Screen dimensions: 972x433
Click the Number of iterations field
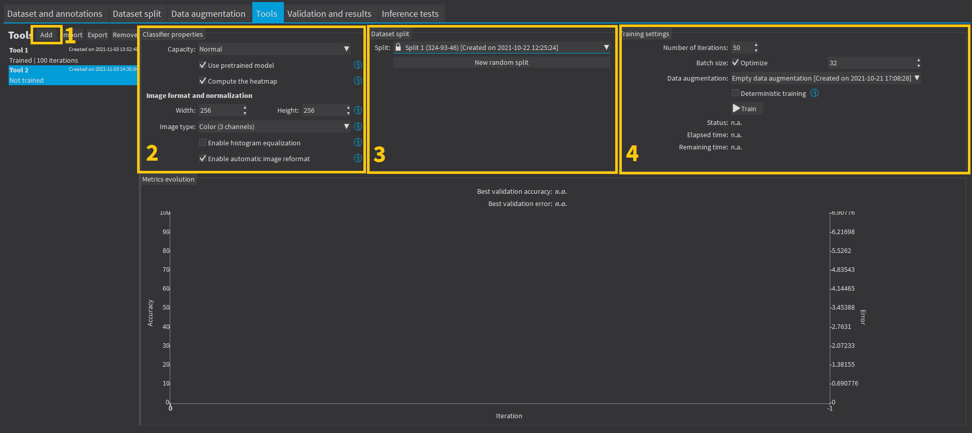tap(745, 47)
